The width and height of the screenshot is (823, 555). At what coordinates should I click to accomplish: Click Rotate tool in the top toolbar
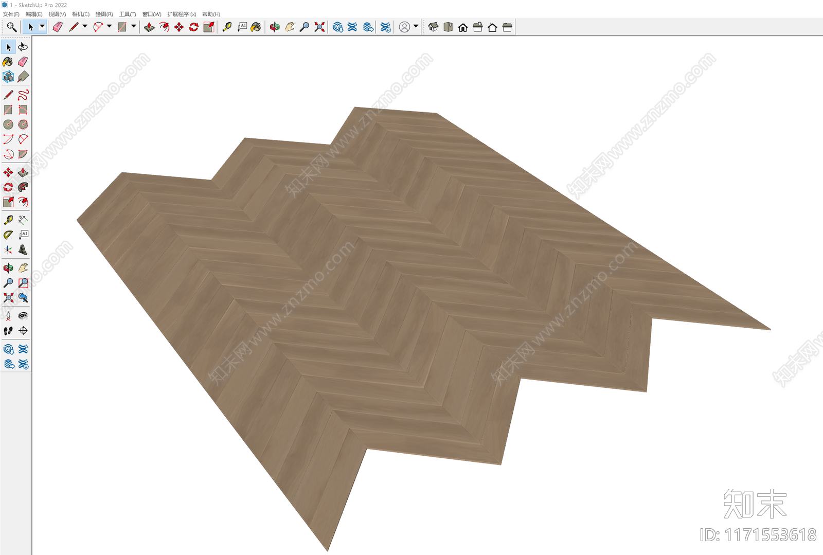point(194,27)
